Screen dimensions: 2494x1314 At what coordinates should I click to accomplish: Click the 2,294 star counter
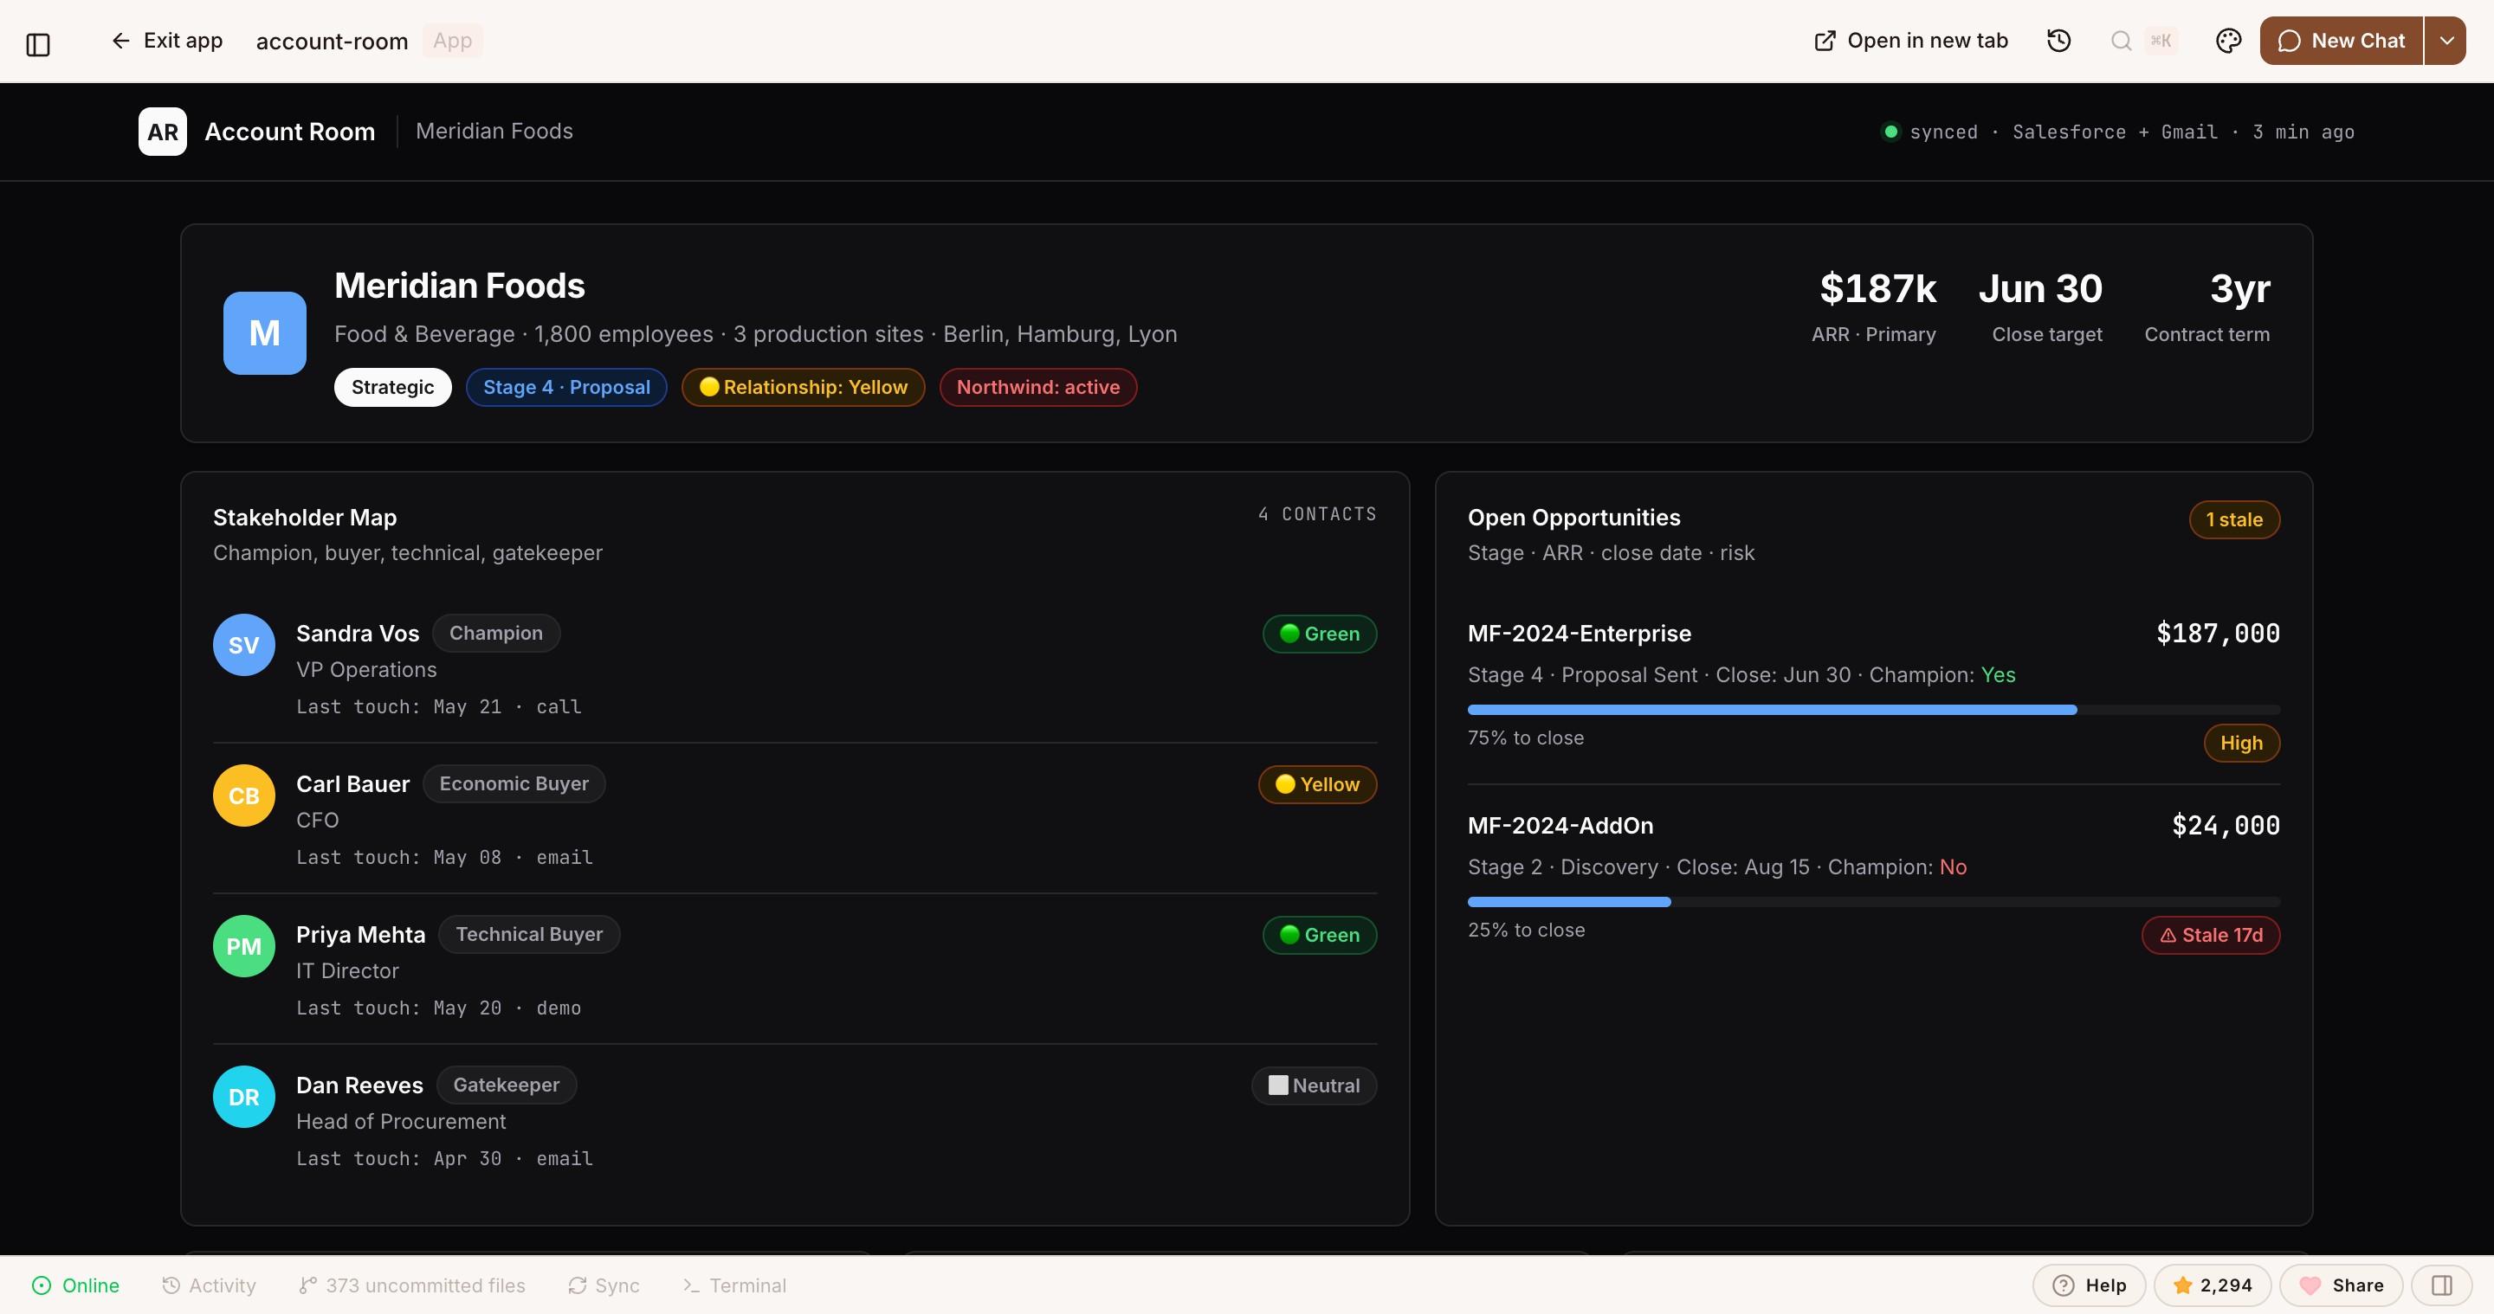pyautogui.click(x=2212, y=1286)
